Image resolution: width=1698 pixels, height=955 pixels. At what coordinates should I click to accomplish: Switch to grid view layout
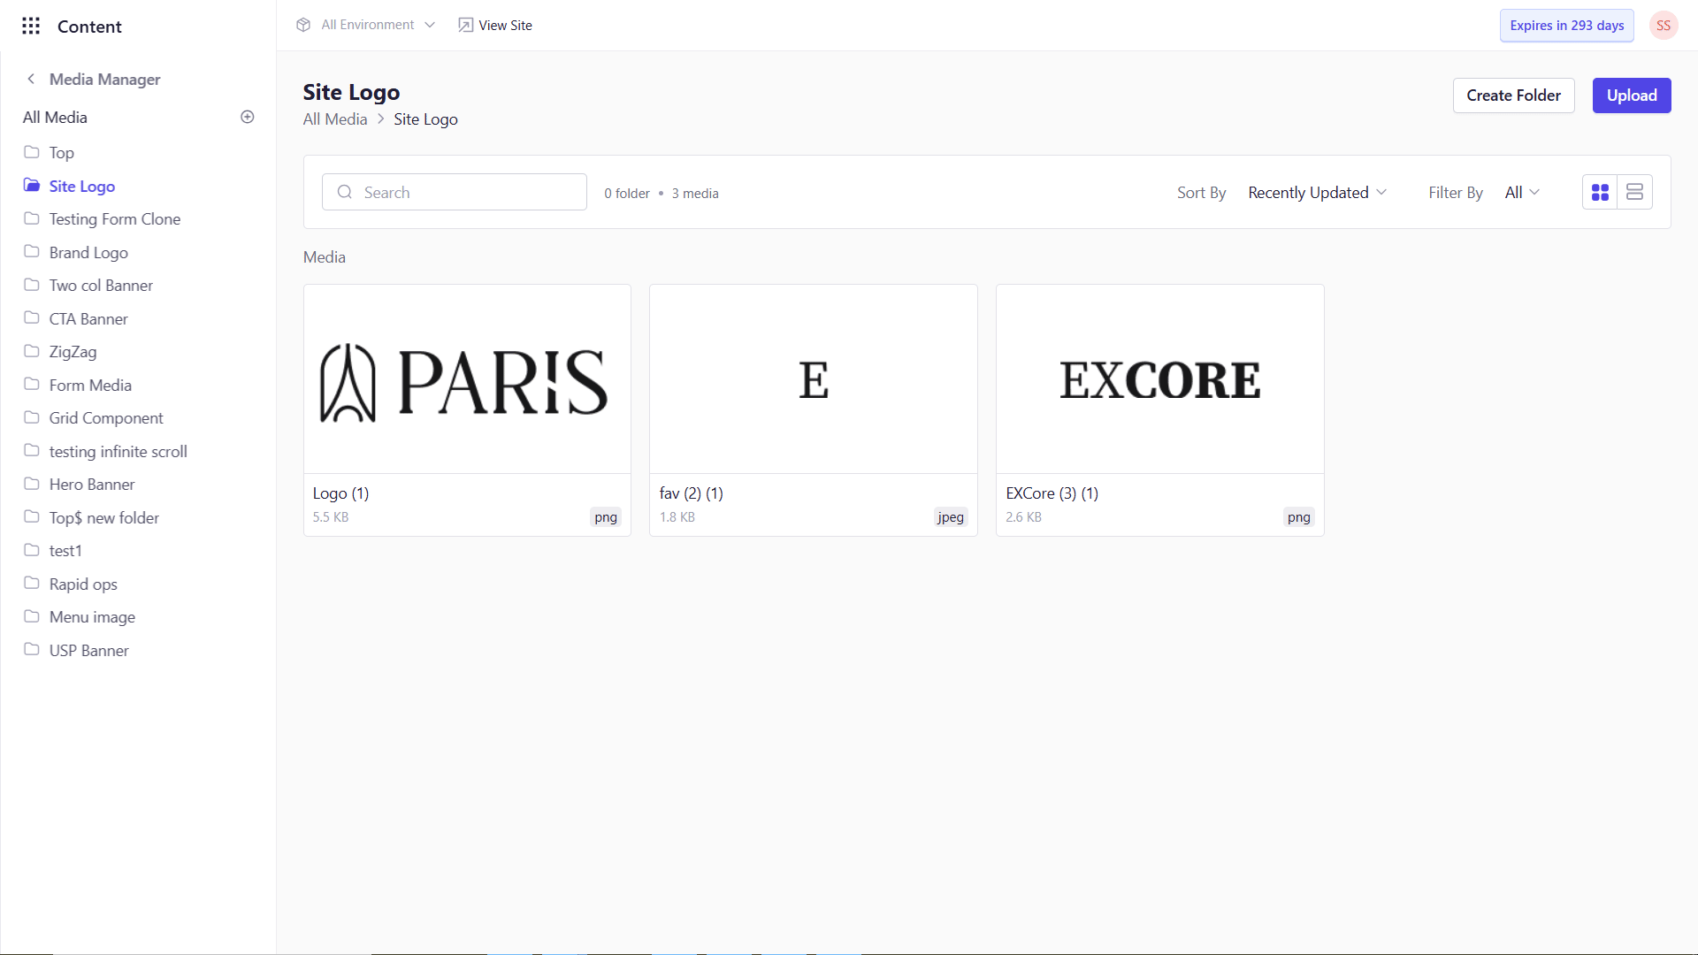[x=1600, y=192]
